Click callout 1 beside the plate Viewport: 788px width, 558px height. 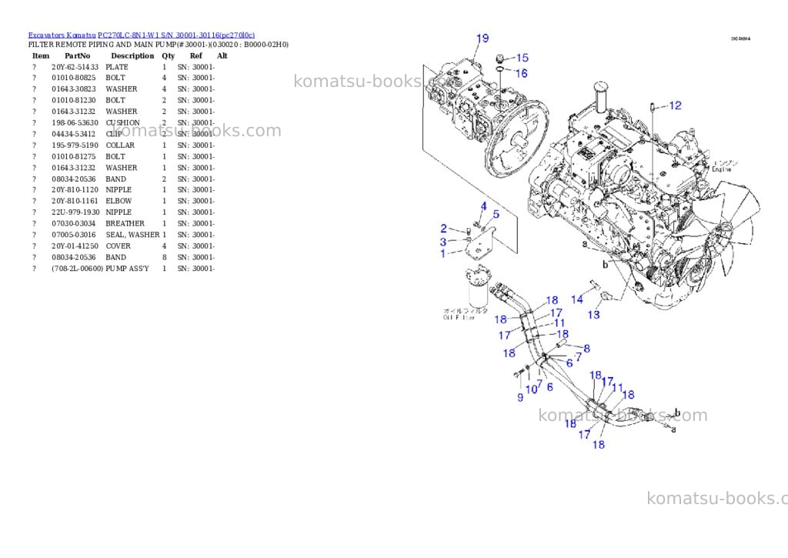[x=442, y=254]
